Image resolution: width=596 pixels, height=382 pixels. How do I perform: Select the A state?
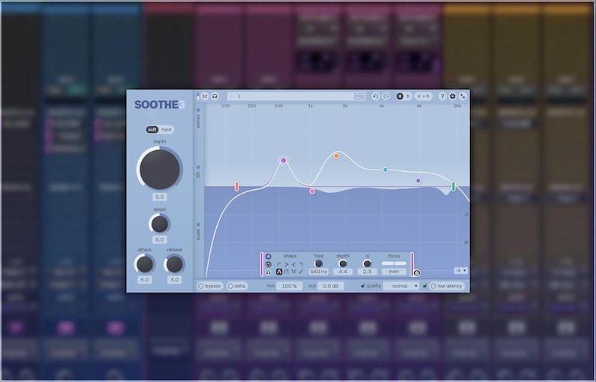click(399, 96)
